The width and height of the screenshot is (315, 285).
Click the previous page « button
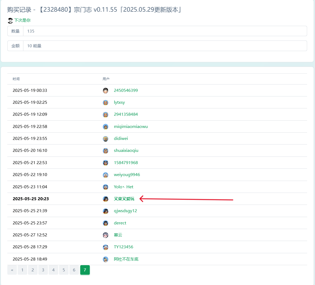[12, 270]
